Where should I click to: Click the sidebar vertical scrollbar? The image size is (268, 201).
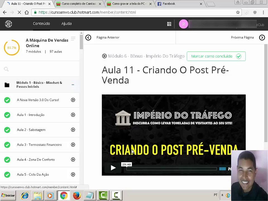(x=81, y=42)
